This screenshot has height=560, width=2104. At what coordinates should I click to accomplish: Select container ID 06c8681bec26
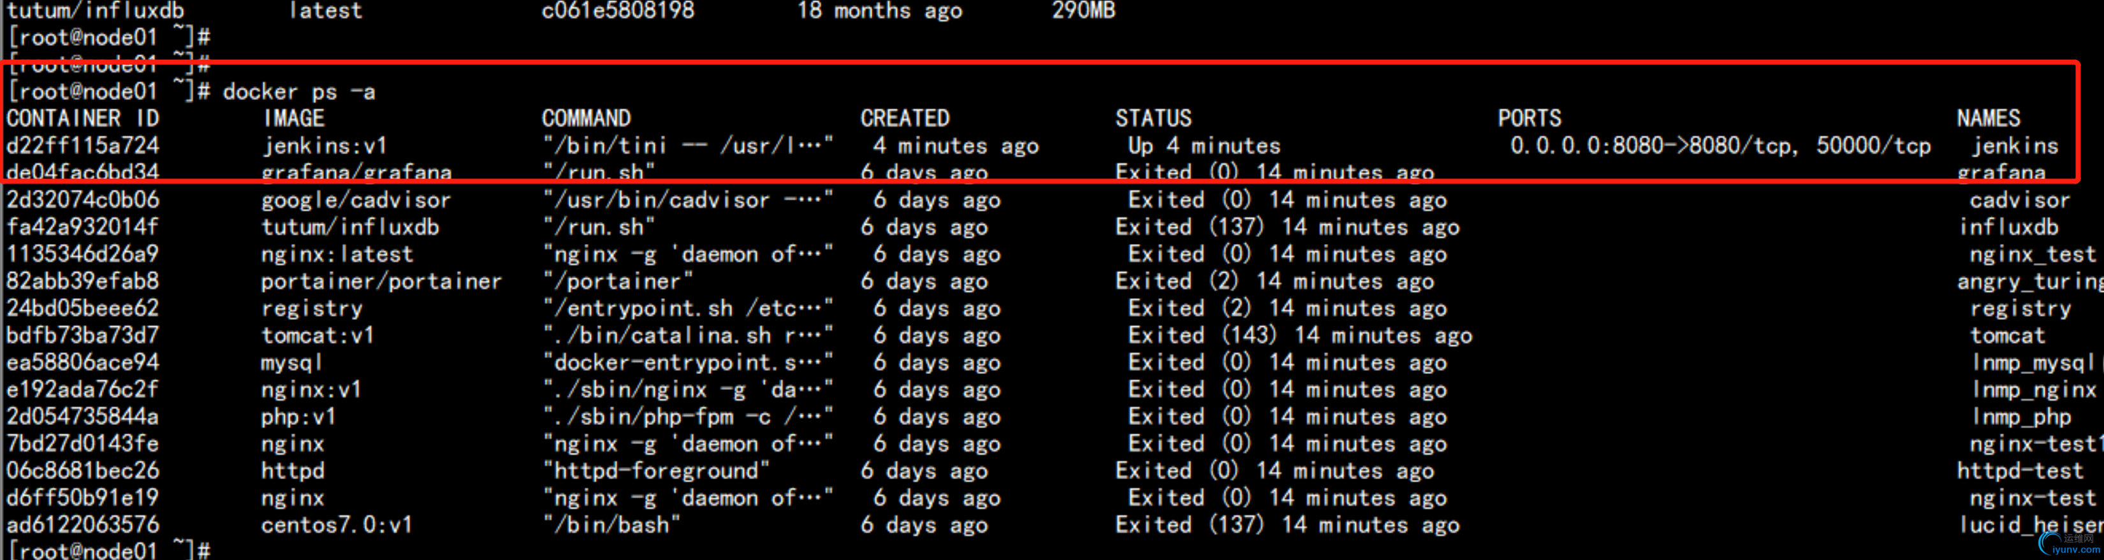point(82,470)
